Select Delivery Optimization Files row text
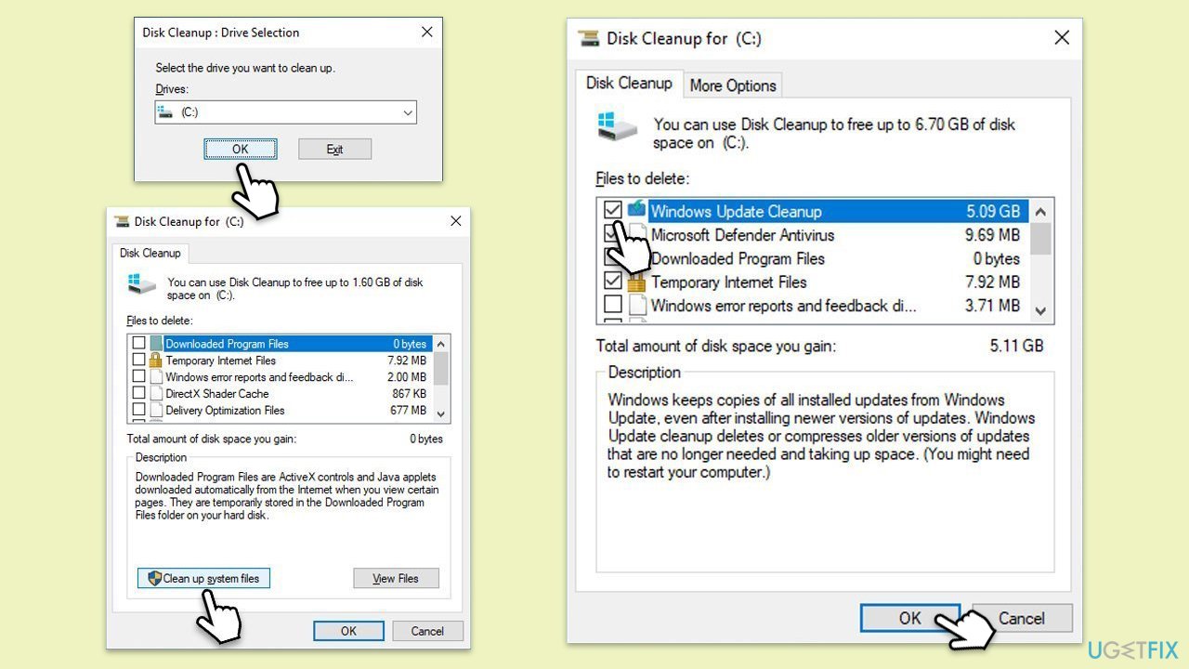Screen dimensions: 1189x669 (225, 411)
